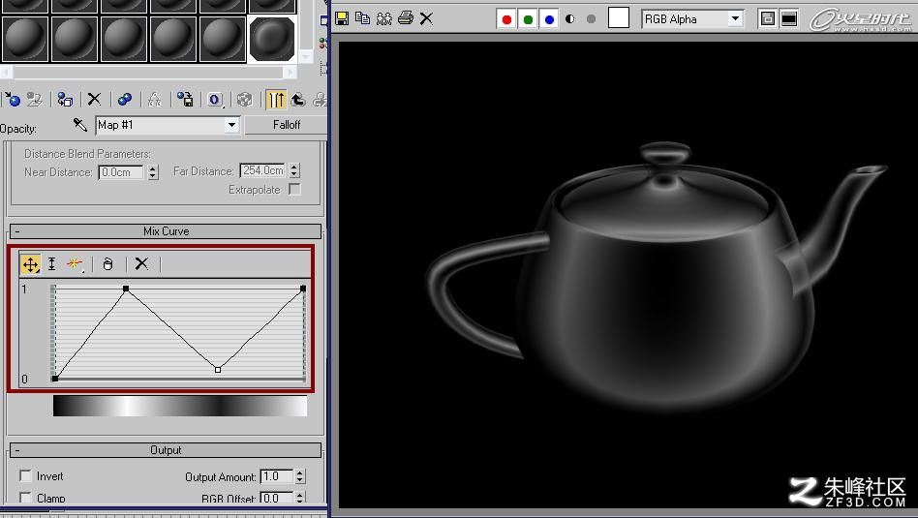Viewport: 918px width, 518px height.
Task: Display the alpha channel half-circle icon
Action: (x=570, y=19)
